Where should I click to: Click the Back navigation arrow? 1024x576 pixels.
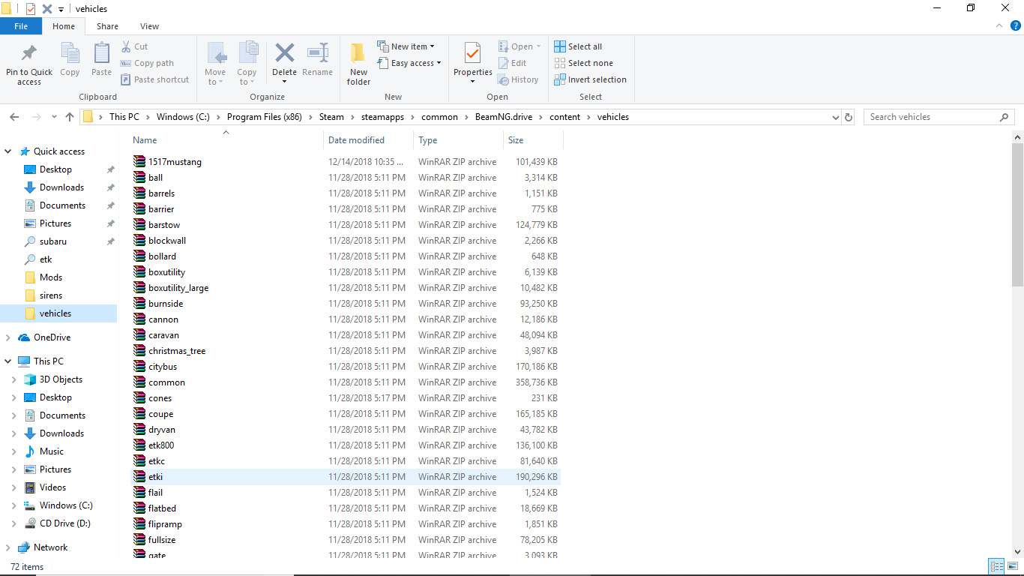[x=14, y=117]
